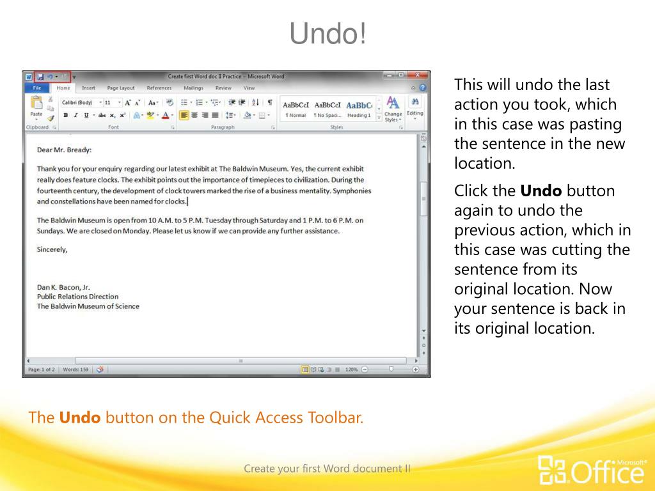Select Align Text Left
Viewport: 655px width, 491px height.
pyautogui.click(x=184, y=115)
